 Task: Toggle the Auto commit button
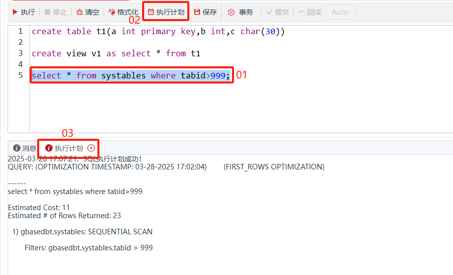(x=339, y=12)
